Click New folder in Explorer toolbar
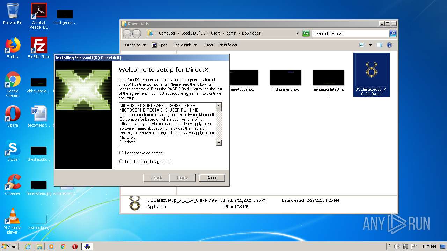The image size is (447, 251). [228, 45]
